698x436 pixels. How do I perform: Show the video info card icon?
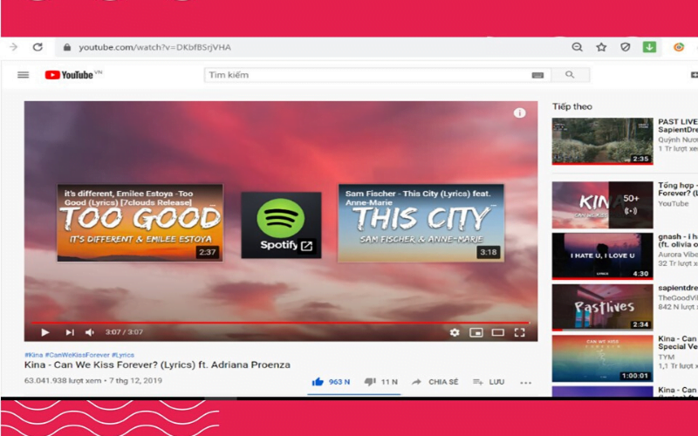tap(519, 113)
